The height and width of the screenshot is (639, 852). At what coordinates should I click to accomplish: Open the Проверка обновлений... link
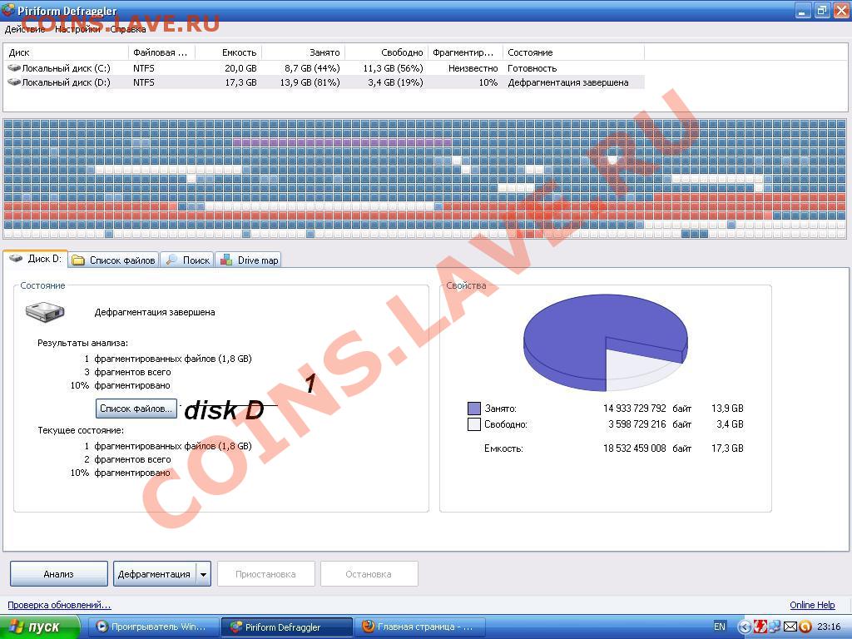click(x=59, y=605)
